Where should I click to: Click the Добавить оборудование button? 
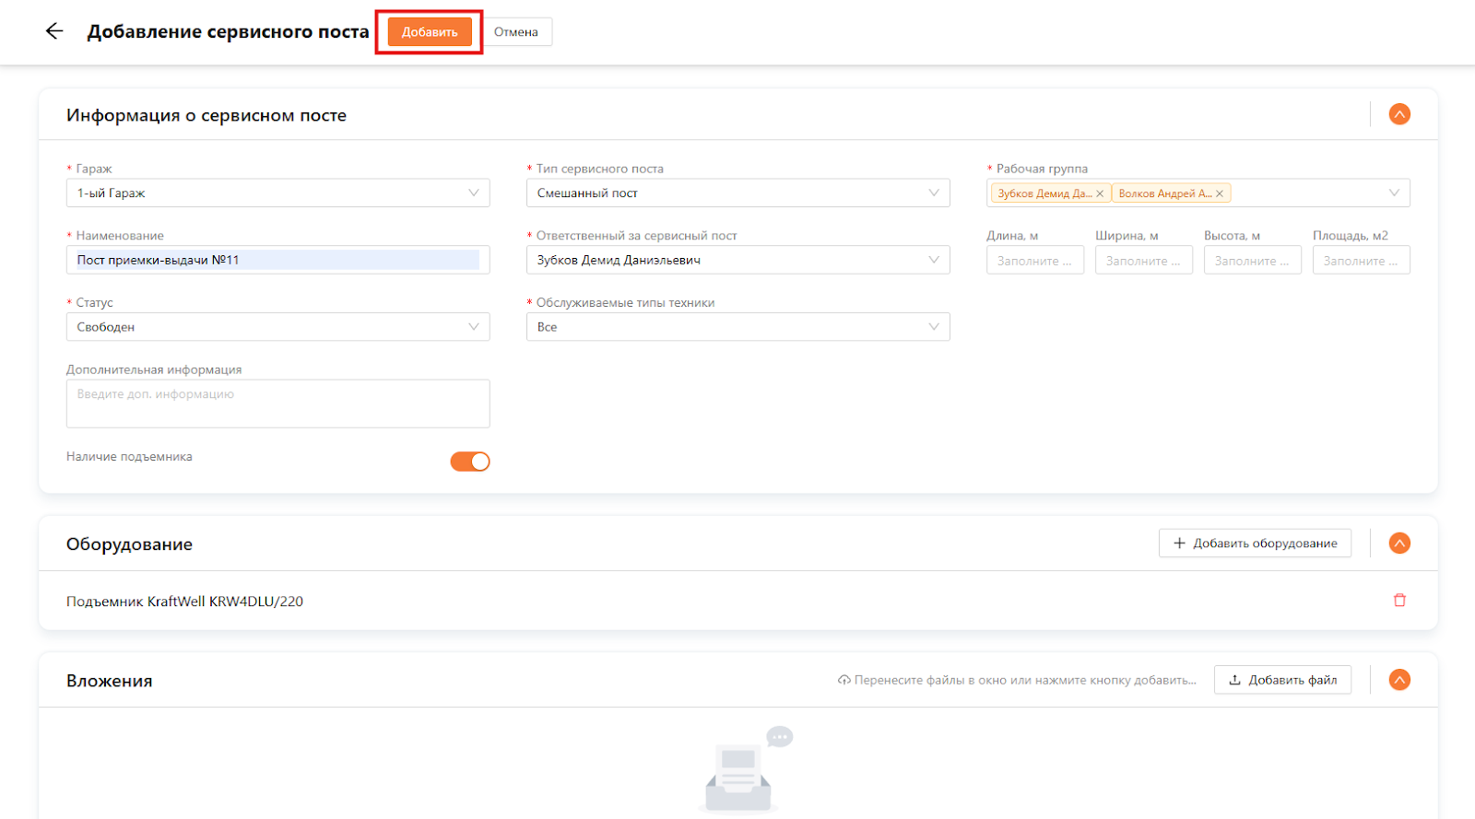pos(1255,544)
